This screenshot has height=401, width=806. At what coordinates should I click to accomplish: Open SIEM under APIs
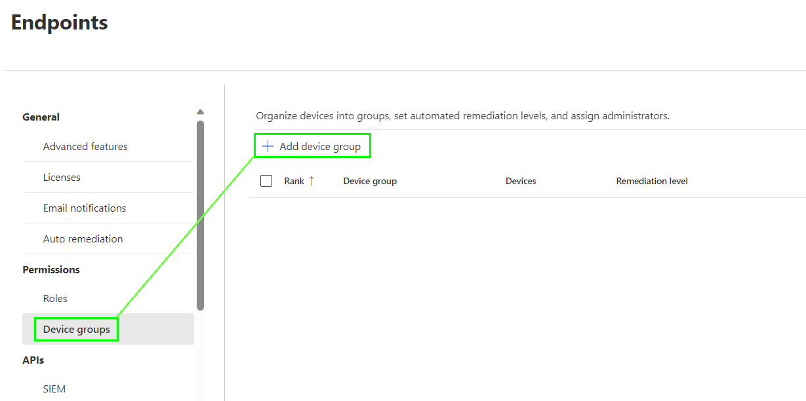click(54, 389)
